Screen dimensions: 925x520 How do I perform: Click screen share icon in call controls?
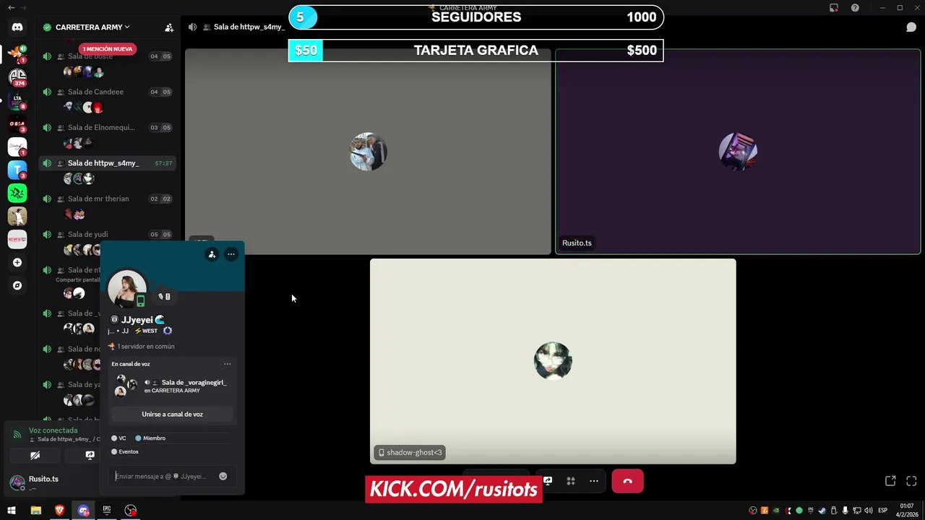coord(548,481)
